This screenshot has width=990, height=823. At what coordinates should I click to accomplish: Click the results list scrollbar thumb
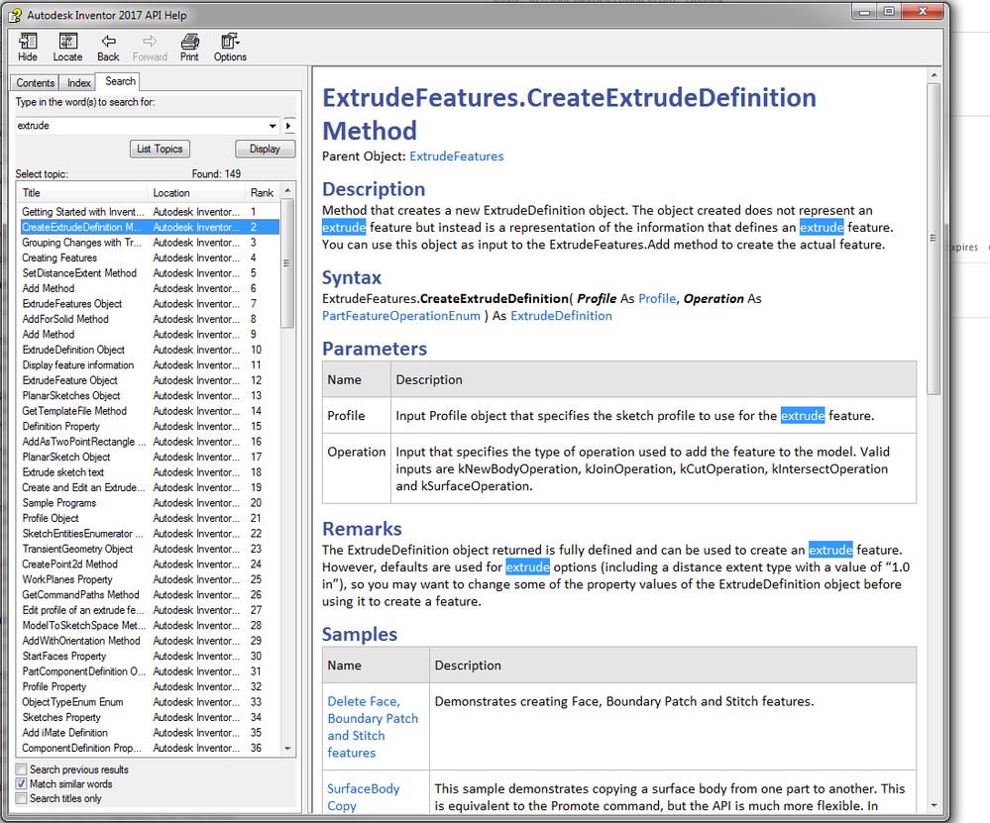(287, 263)
